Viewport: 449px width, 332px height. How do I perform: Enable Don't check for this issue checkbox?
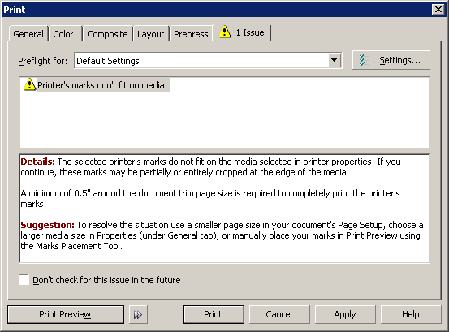24,279
